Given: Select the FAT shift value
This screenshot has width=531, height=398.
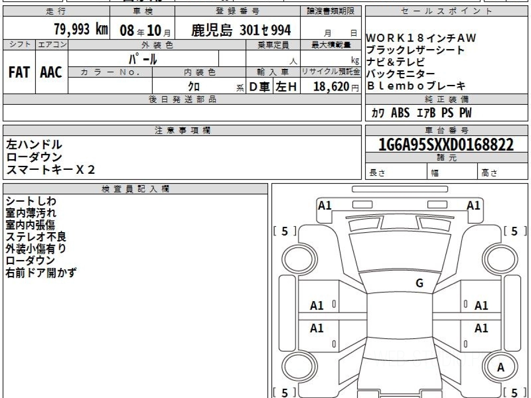Looking at the screenshot, I should (19, 73).
